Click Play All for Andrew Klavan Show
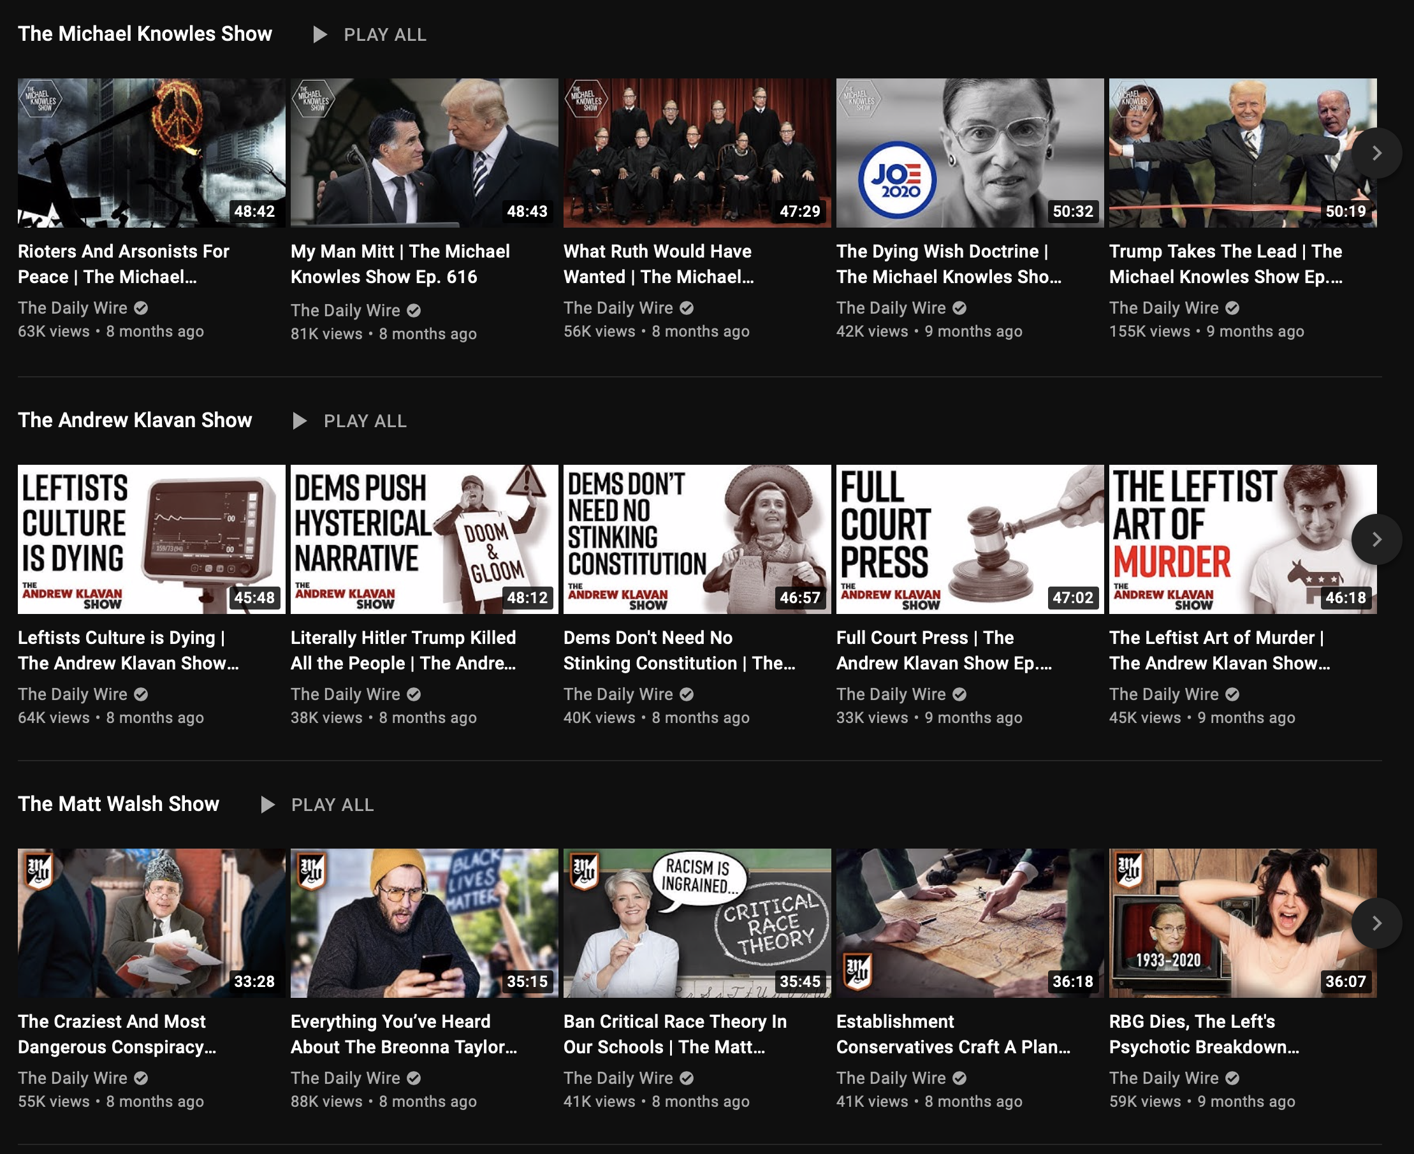 351,421
